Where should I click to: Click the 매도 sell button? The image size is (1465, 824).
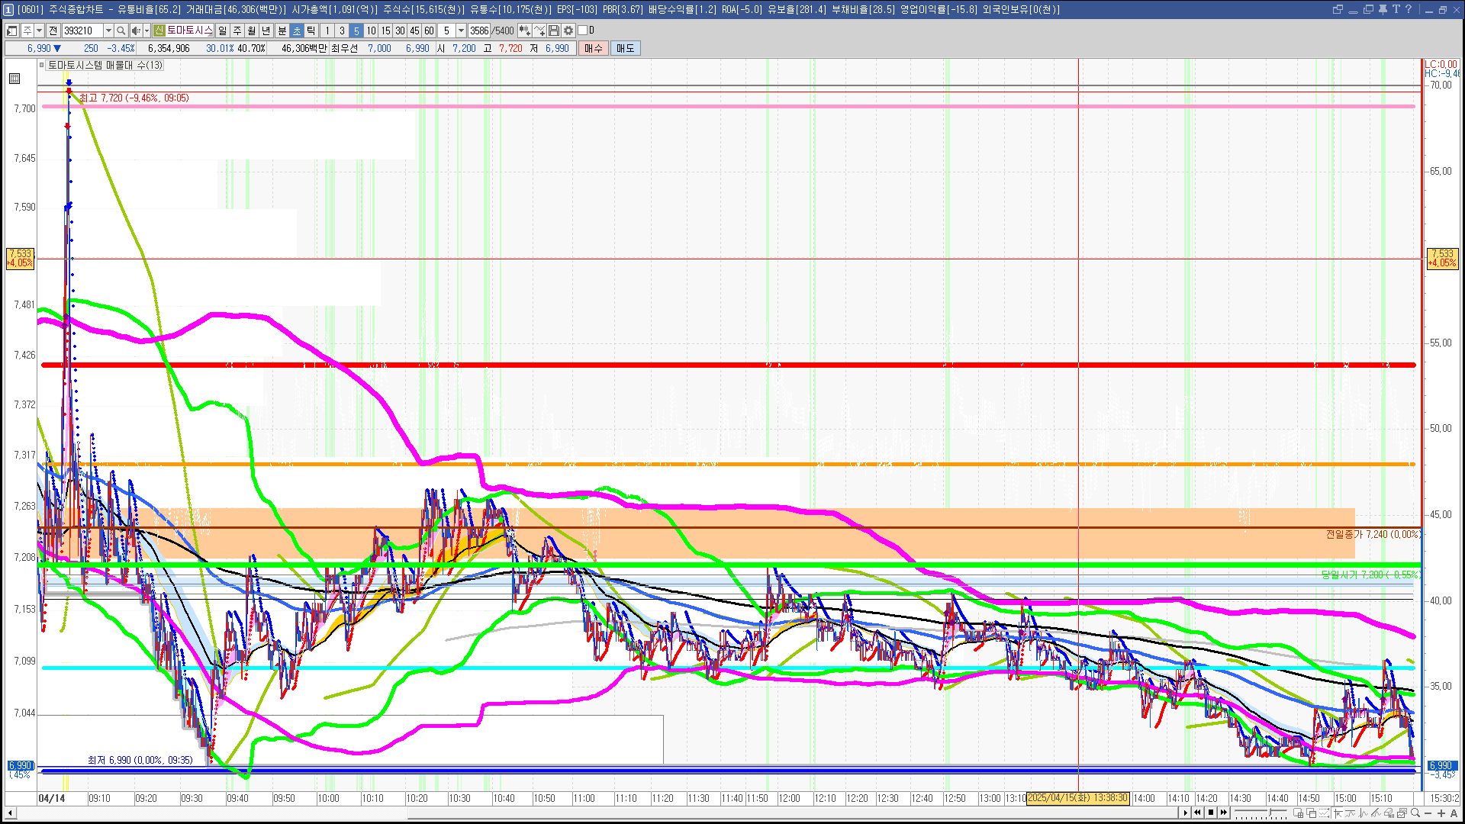click(x=625, y=48)
